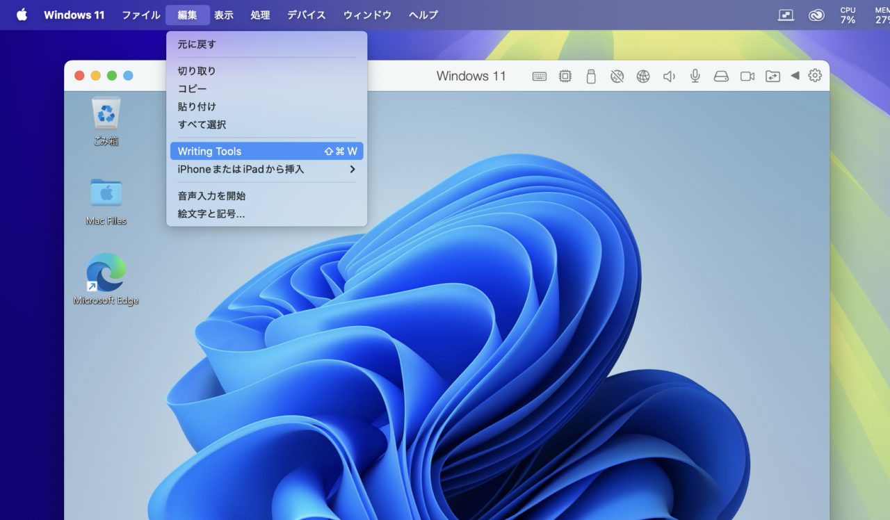890x520 pixels.
Task: Open shared folder icon in toolbar
Action: [x=773, y=76]
